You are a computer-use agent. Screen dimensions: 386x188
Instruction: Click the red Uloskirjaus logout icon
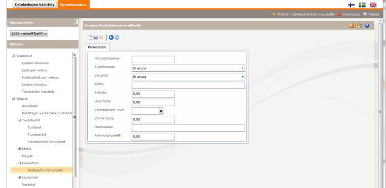click(339, 14)
